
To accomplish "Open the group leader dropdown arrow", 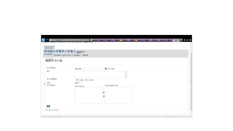I will (82, 80).
